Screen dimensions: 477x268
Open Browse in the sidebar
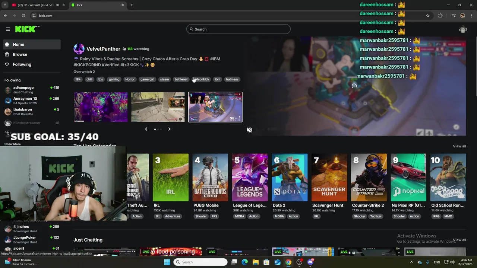tap(32, 54)
